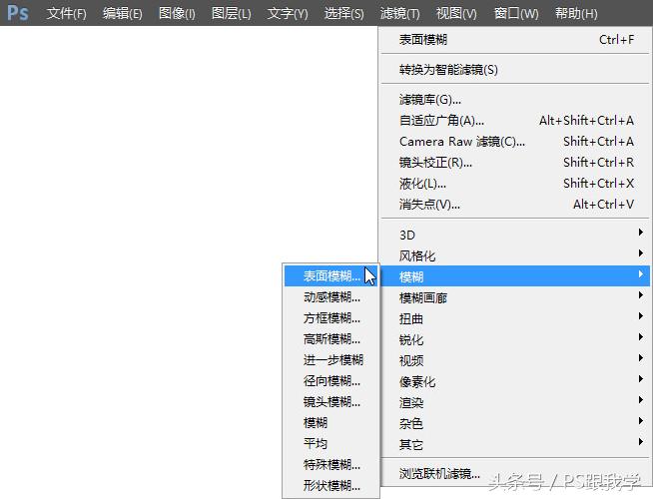The height and width of the screenshot is (499, 653).
Task: Expand the 其它 submenu
Action: coord(515,444)
